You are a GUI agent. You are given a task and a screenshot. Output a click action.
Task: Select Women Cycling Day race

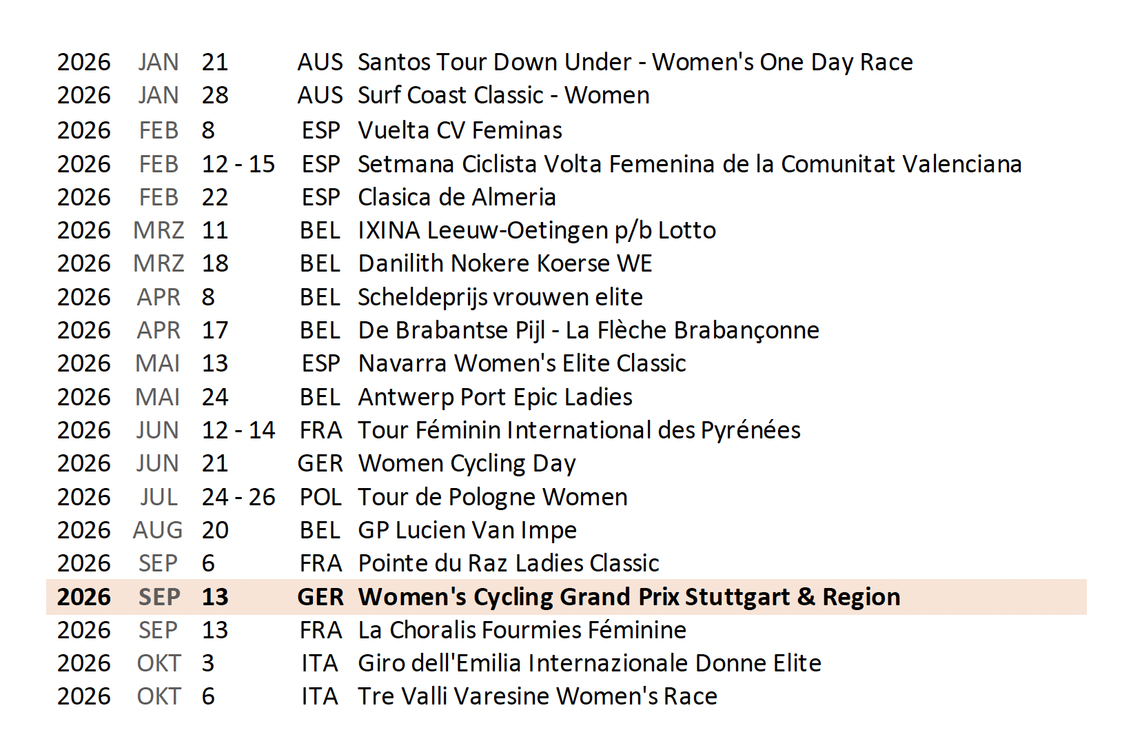pyautogui.click(x=467, y=463)
